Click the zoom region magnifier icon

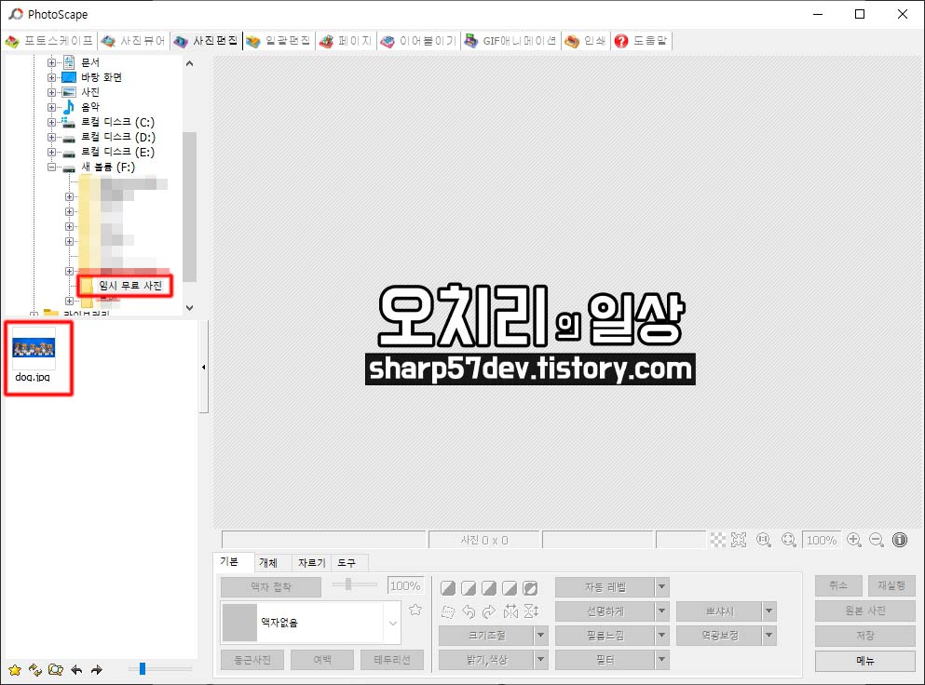pos(789,540)
